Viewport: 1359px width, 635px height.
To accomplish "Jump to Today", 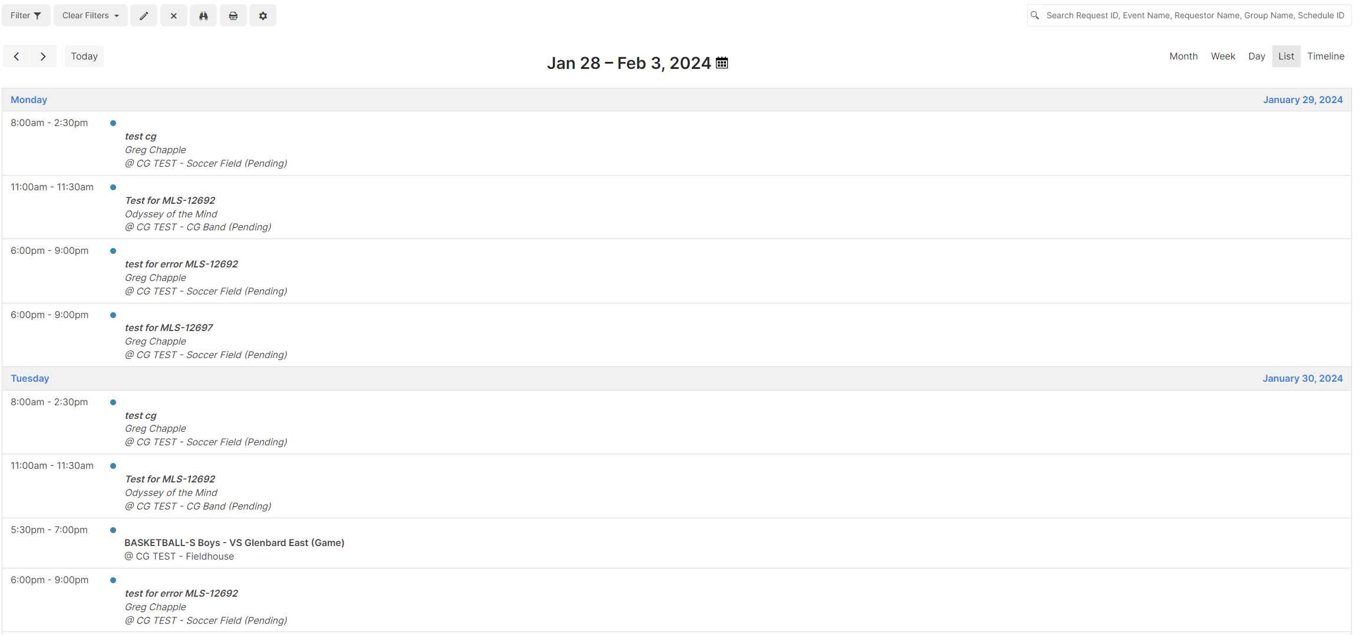I will click(x=84, y=56).
